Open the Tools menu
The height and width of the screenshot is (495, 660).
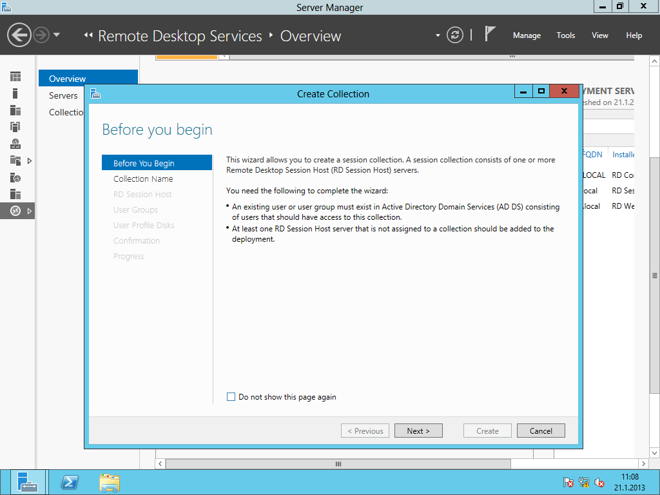565,35
